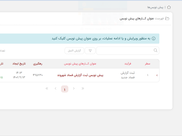
Task: Expand row 1 with the chevron arrow
Action: [x=157, y=75]
